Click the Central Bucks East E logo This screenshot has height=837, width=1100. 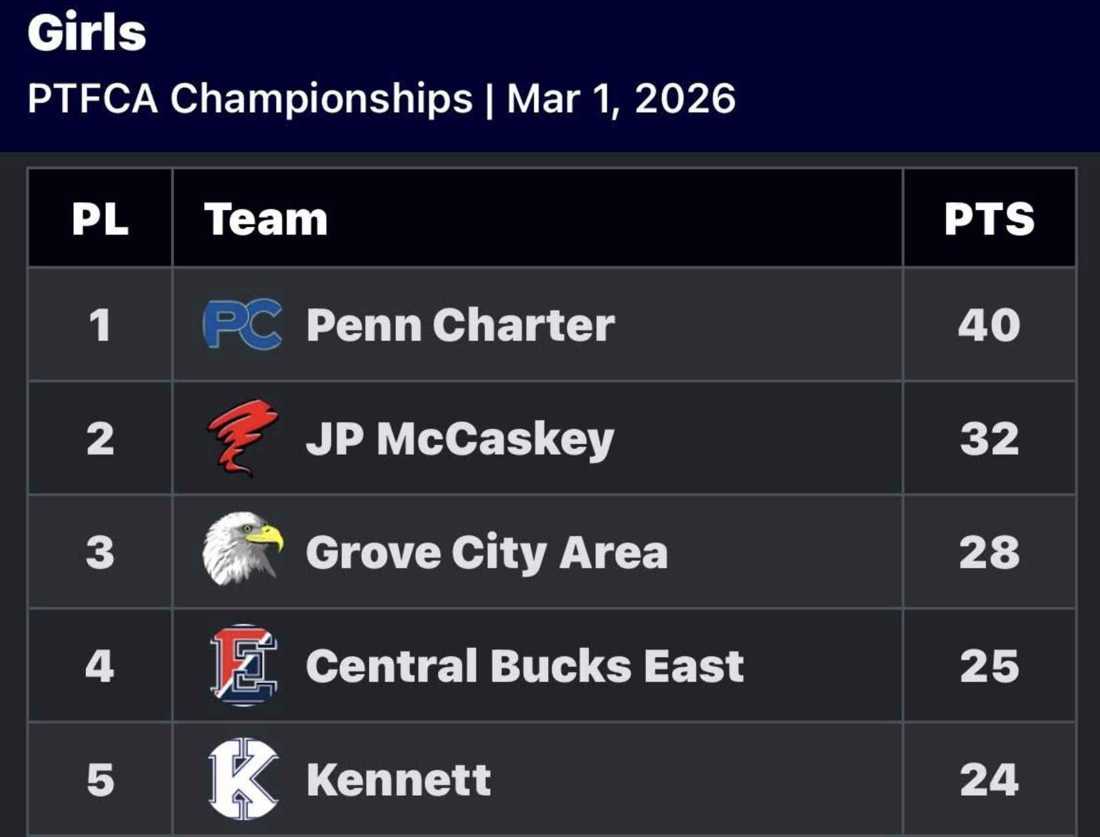(243, 664)
